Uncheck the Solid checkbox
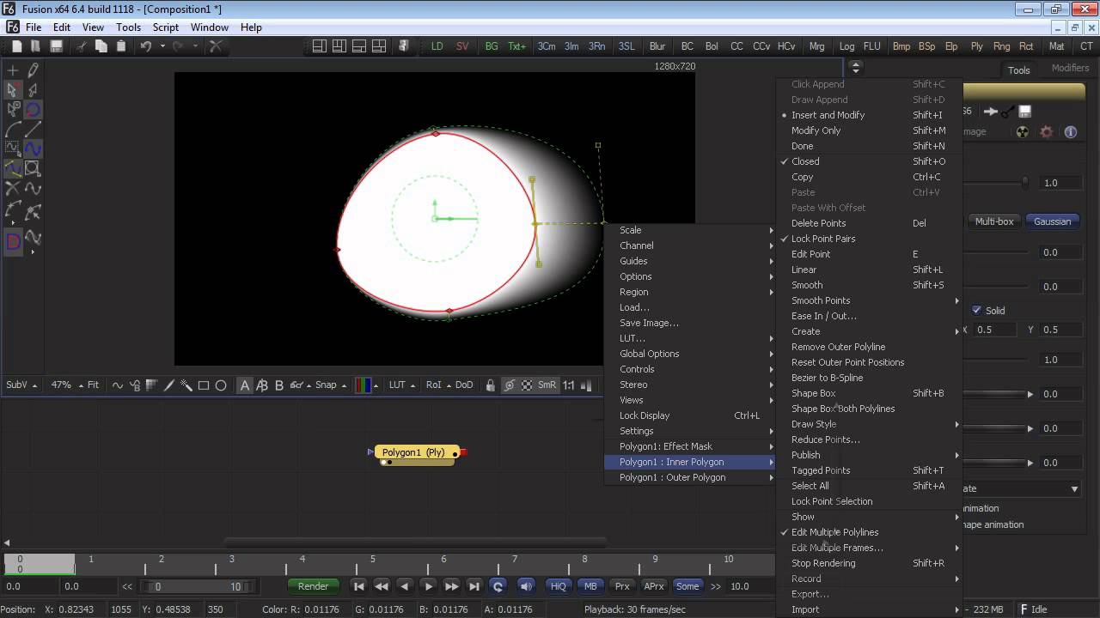 (x=976, y=311)
